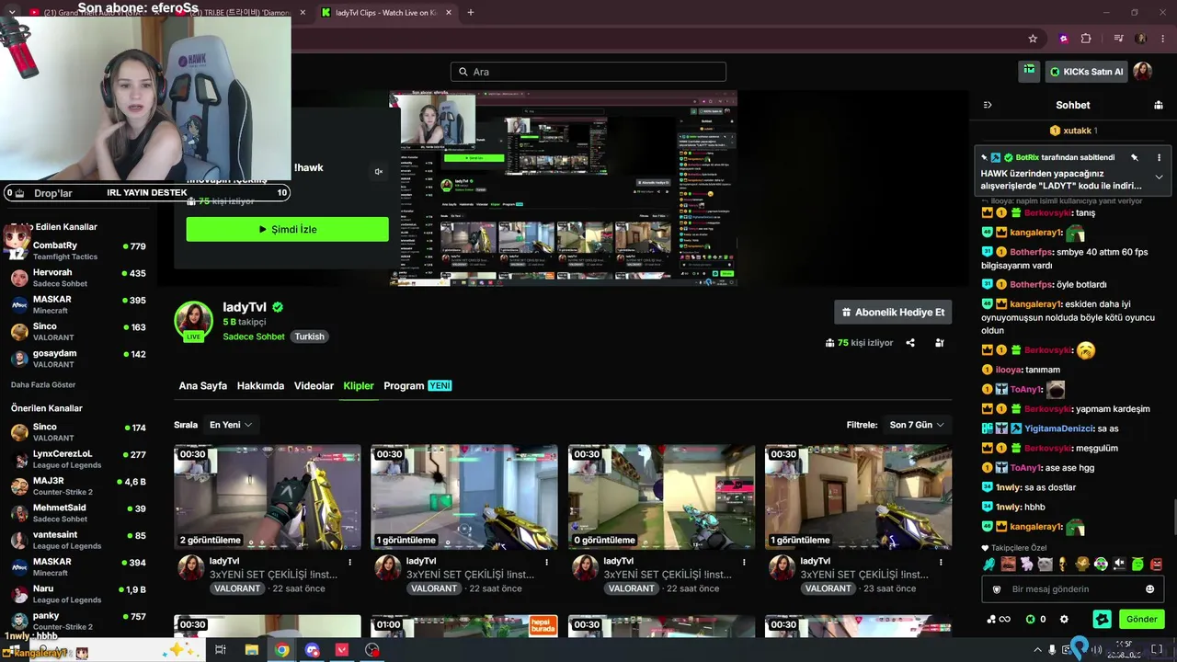Select the Klipler tab
The width and height of the screenshot is (1177, 662).
359,386
